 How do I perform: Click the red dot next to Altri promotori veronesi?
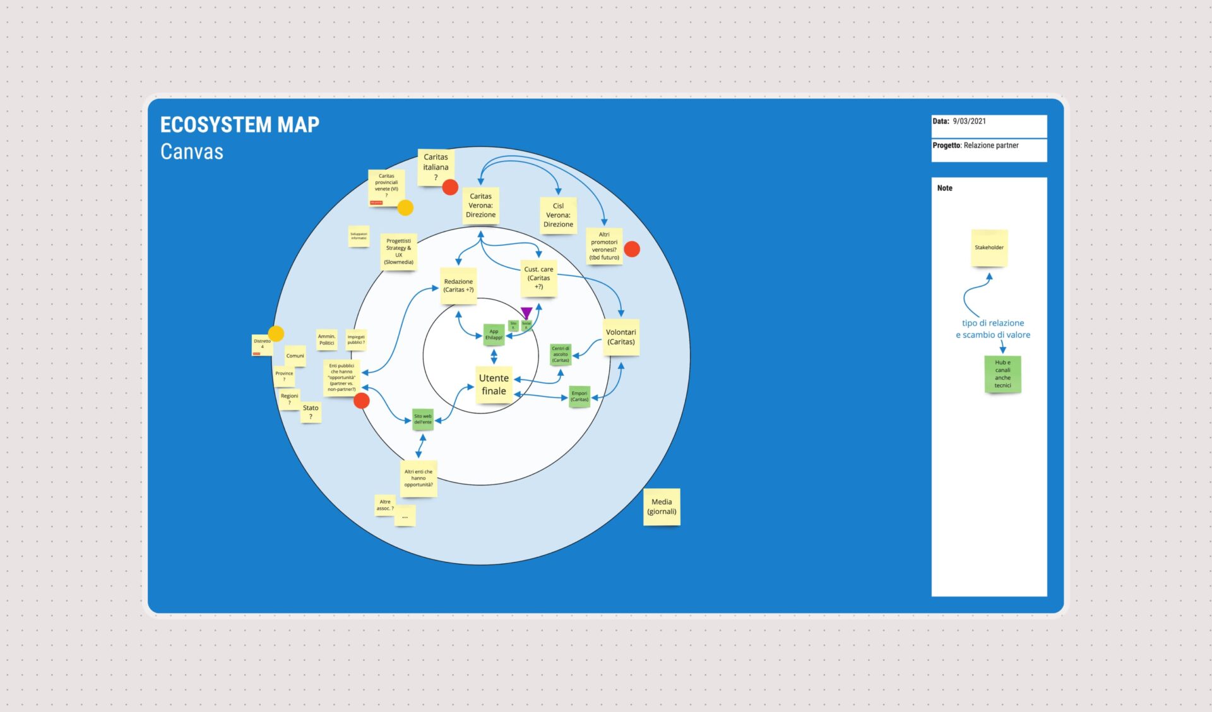tap(632, 249)
